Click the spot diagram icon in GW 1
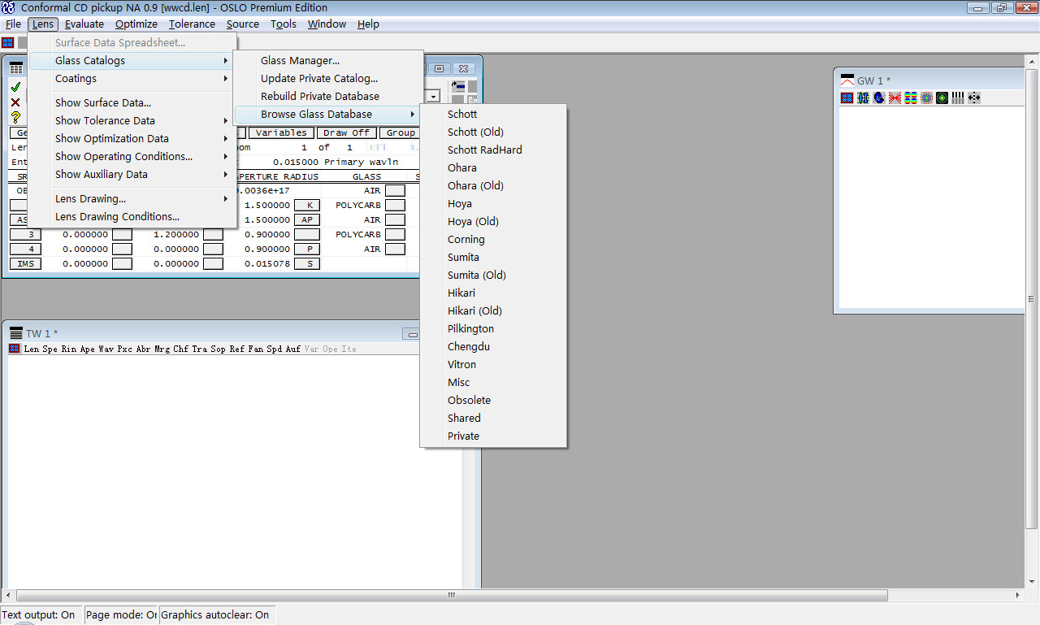The image size is (1040, 625). pyautogui.click(x=926, y=98)
